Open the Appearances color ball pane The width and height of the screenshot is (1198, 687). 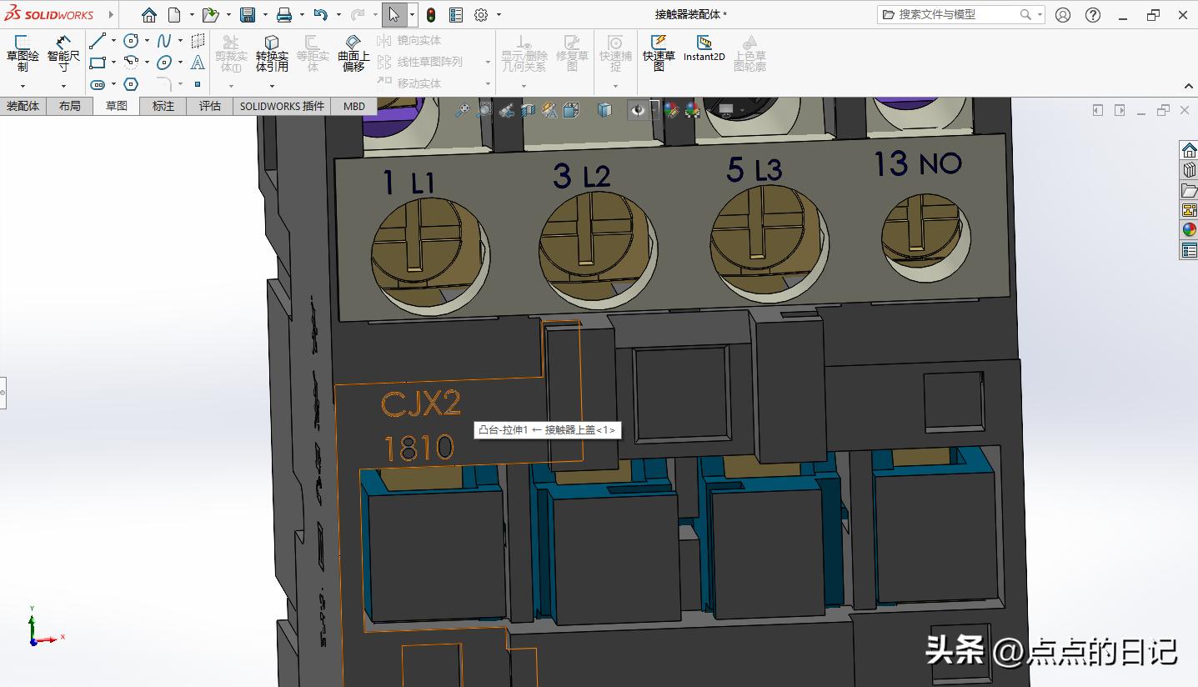(x=1189, y=230)
